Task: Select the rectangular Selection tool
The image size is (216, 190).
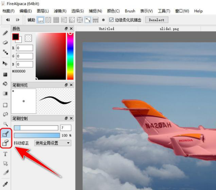Action: pos(5,105)
